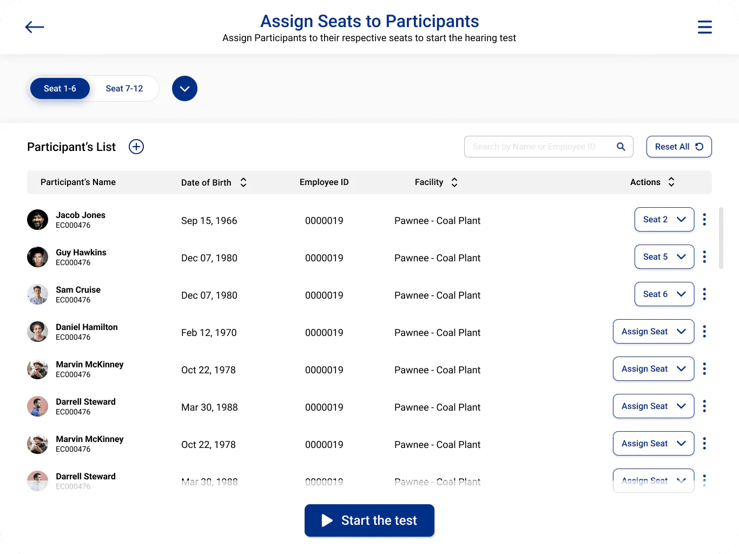
Task: Click the participant list vertical scrollbar
Action: (x=721, y=238)
